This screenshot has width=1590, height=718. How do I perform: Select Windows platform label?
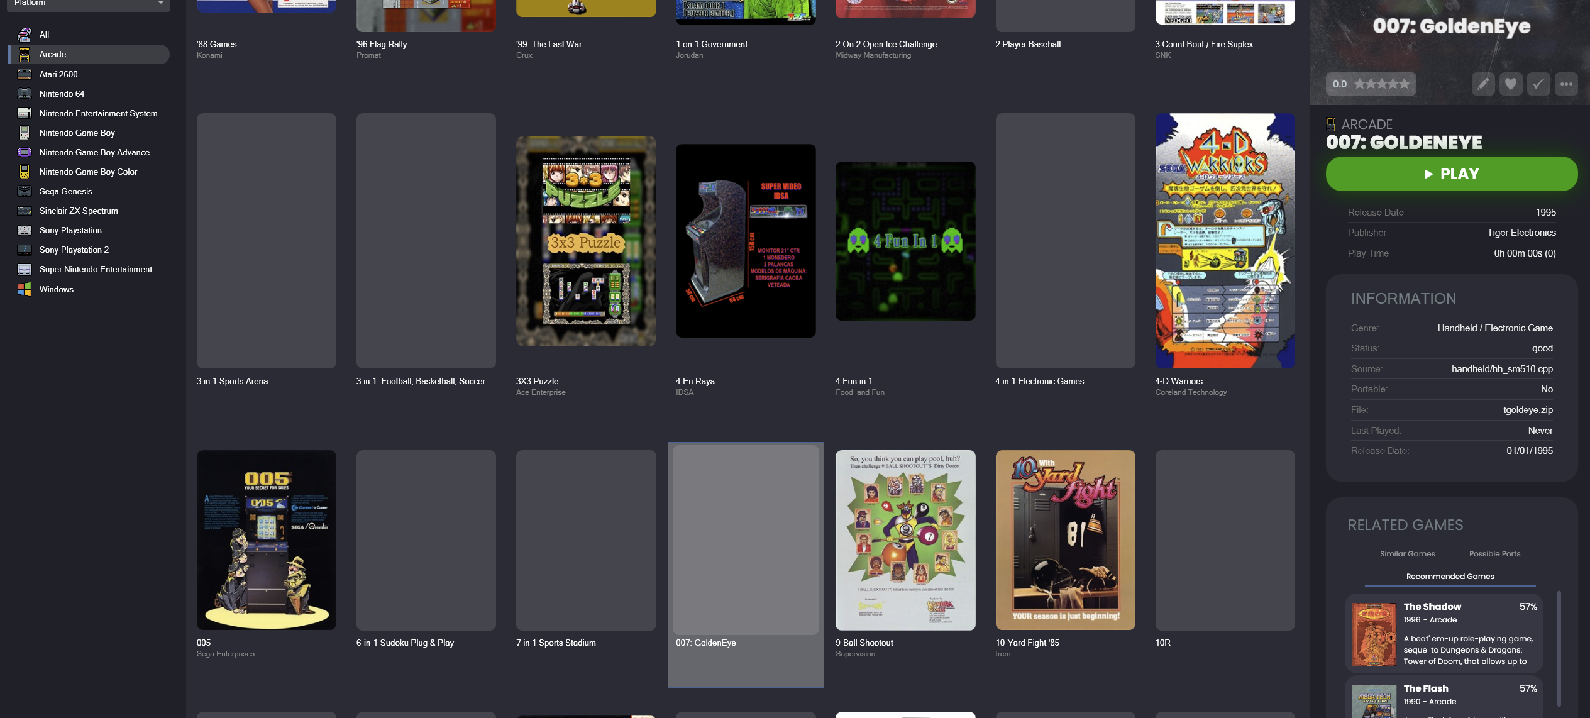click(57, 289)
